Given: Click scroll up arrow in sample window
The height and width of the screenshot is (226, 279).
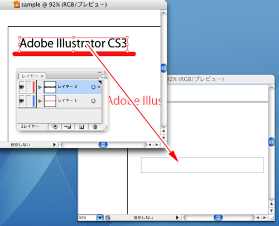Looking at the screenshot, I should click(x=163, y=131).
